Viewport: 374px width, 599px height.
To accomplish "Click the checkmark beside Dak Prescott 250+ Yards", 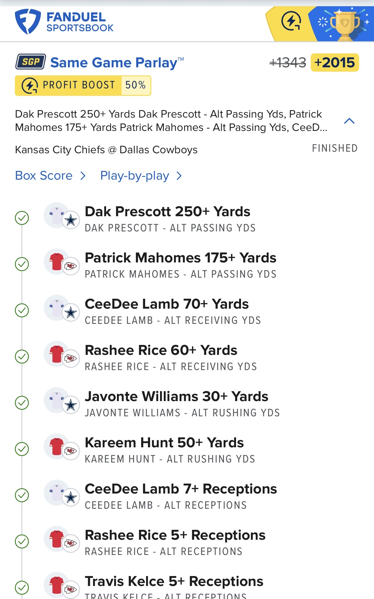I will (22, 218).
